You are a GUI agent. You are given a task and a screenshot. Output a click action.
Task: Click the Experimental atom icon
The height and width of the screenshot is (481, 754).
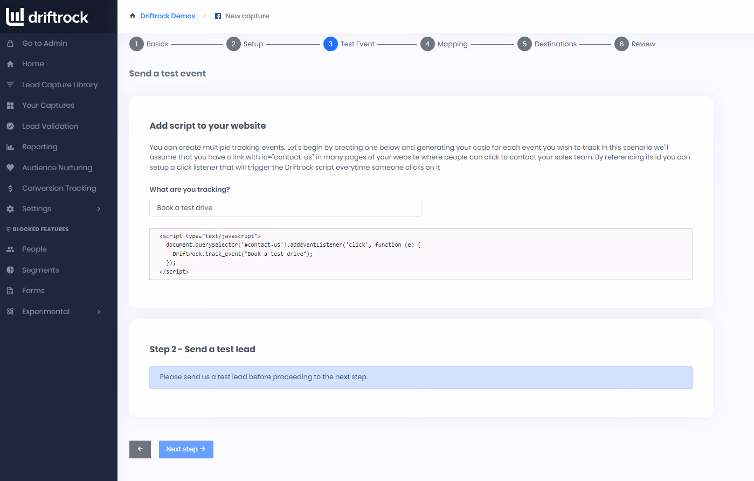tap(10, 311)
